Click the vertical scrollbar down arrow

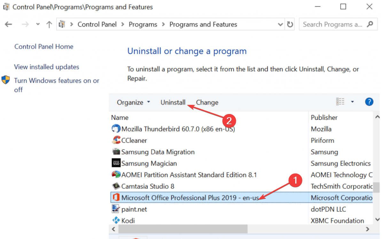coord(377,220)
